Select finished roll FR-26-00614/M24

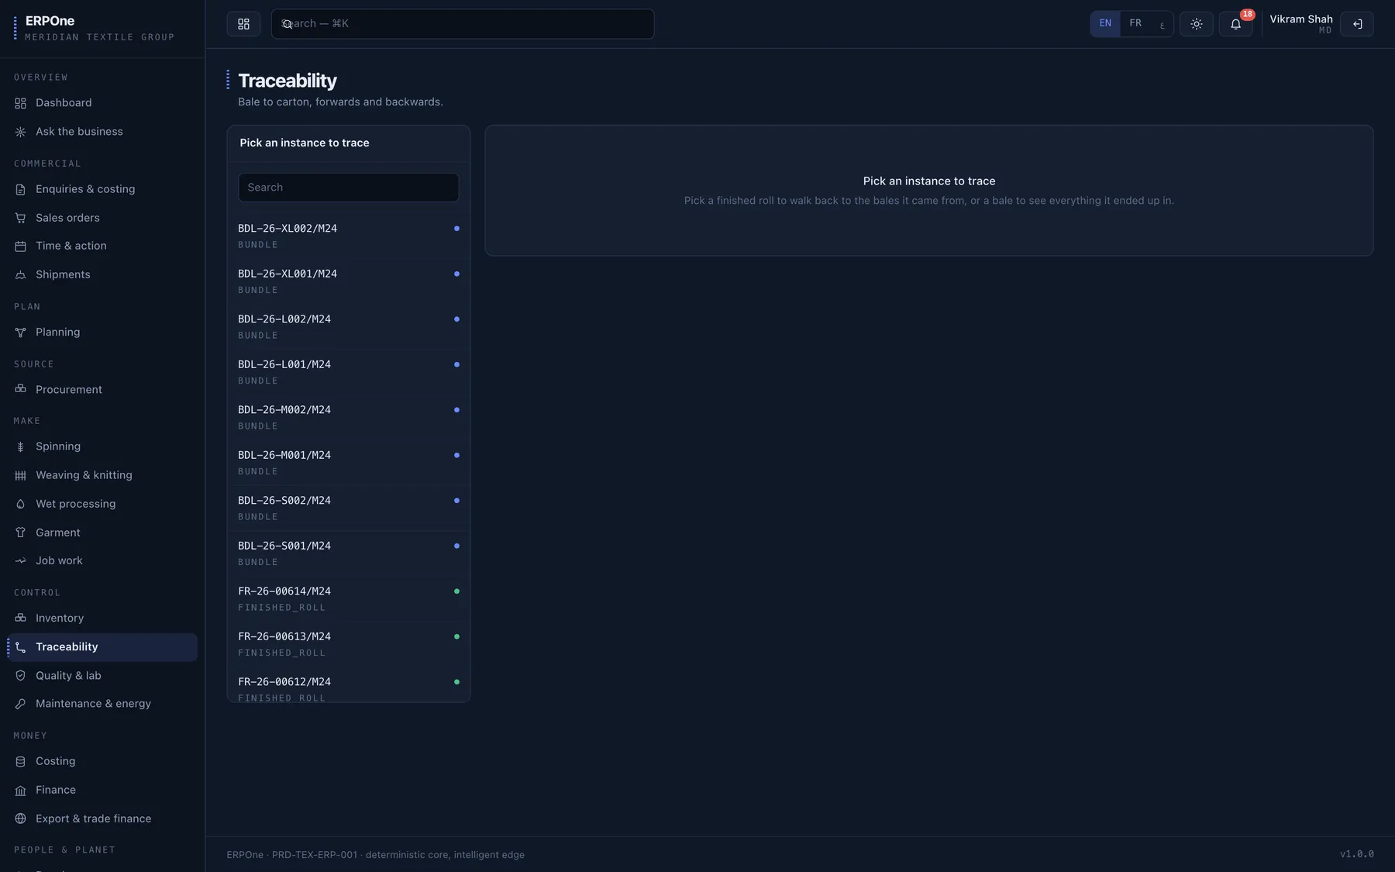[x=348, y=598]
